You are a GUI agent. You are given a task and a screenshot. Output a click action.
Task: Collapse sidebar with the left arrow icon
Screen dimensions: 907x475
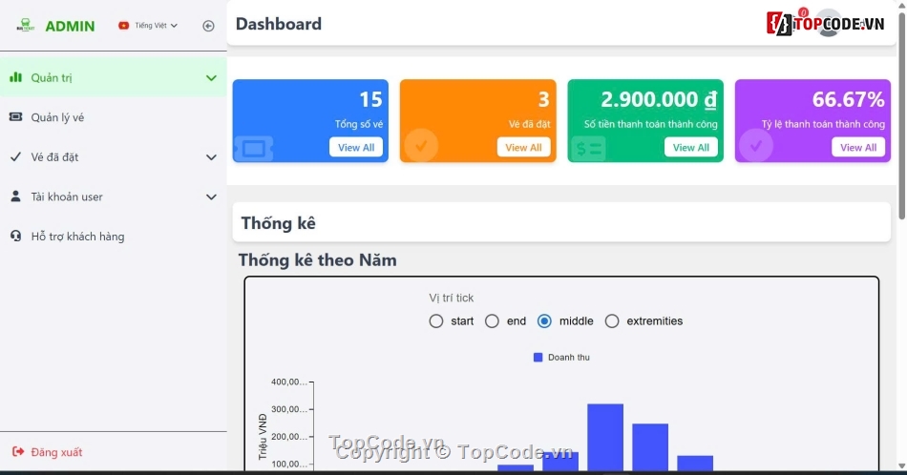click(208, 26)
